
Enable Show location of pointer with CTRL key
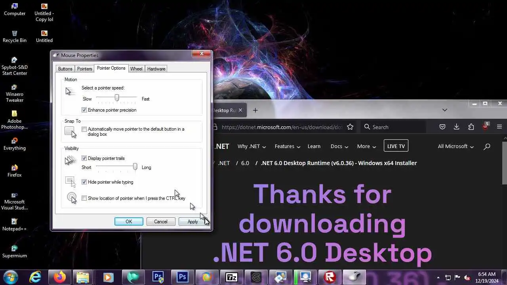(84, 198)
